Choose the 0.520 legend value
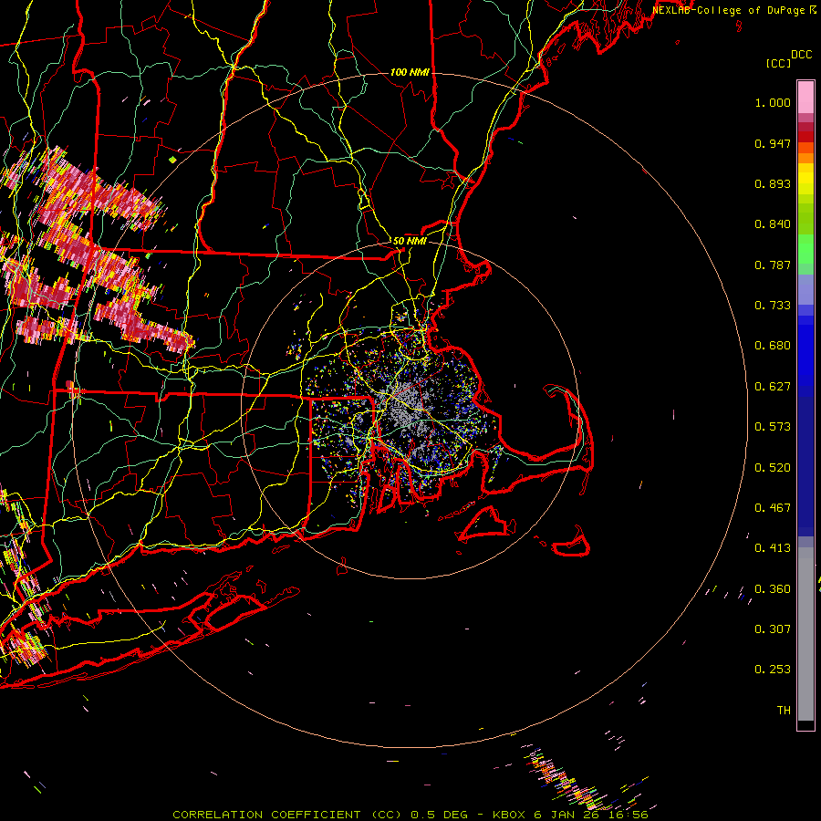This screenshot has height=821, width=821. (773, 468)
